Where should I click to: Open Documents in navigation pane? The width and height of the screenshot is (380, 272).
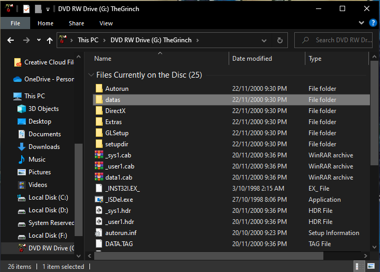click(x=39, y=134)
